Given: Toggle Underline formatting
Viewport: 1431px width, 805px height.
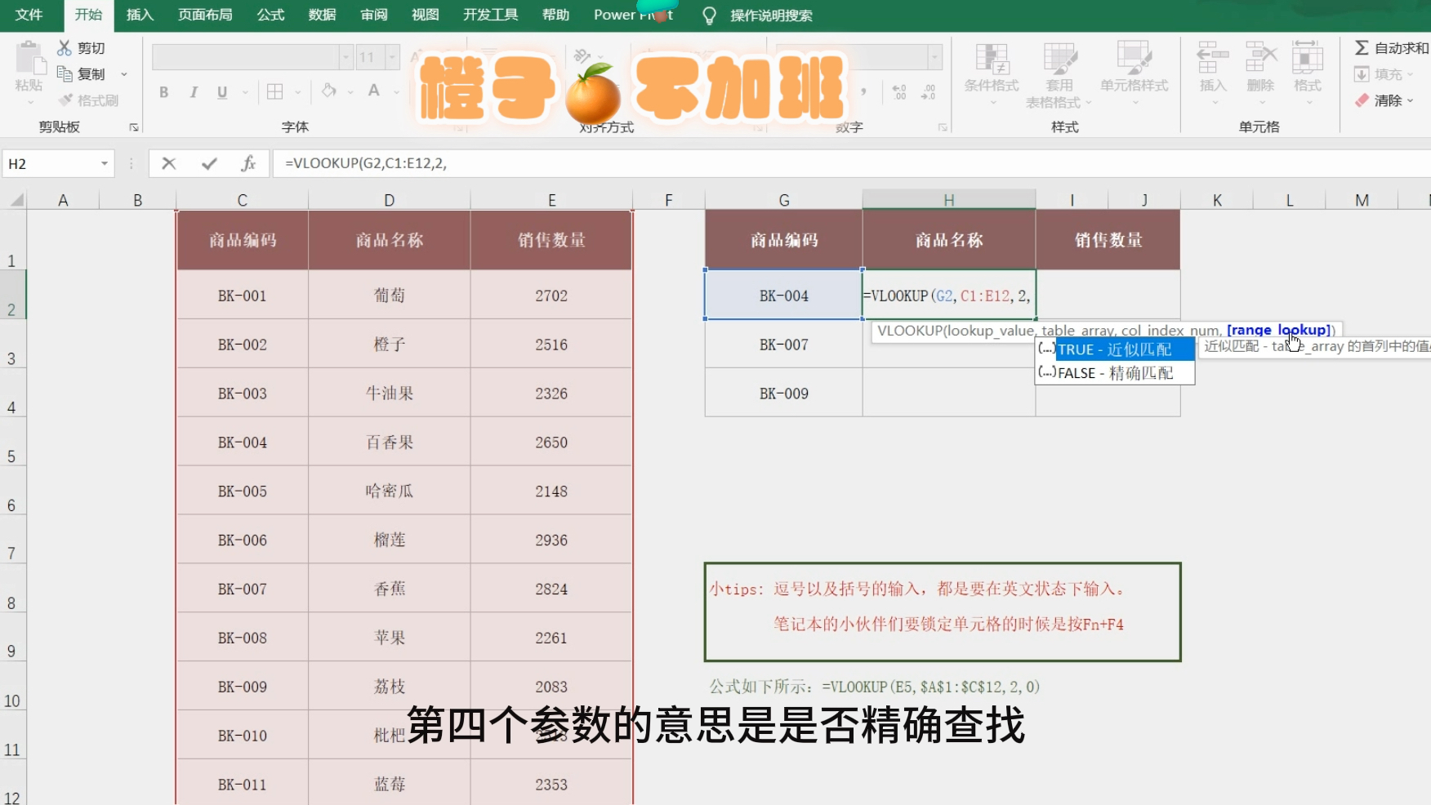Looking at the screenshot, I should 222,92.
